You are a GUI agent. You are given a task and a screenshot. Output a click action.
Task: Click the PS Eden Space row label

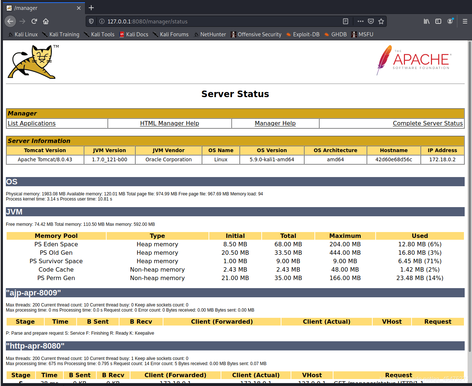pos(56,245)
